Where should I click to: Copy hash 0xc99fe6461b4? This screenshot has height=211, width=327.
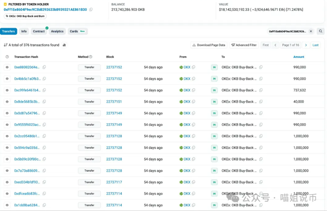tap(44, 90)
